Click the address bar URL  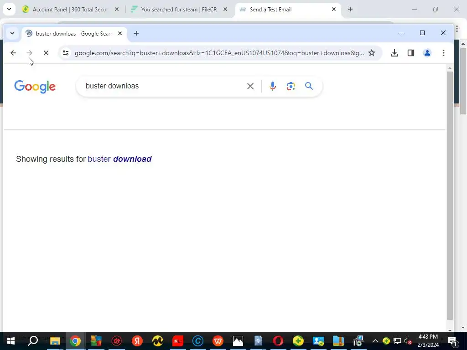point(219,53)
